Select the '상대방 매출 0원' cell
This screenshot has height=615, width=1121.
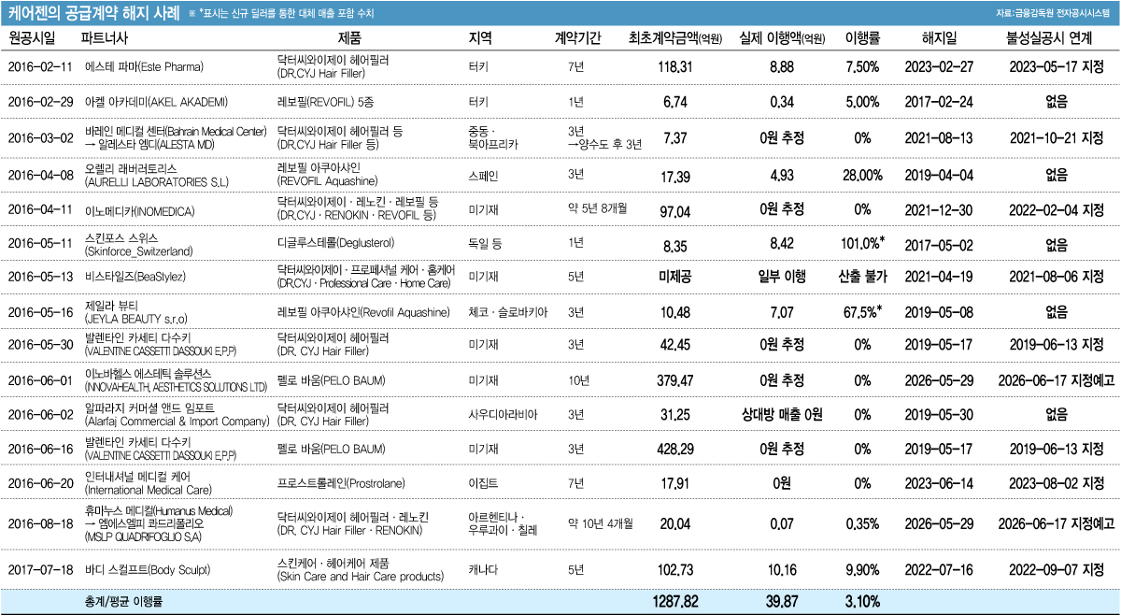tap(782, 414)
